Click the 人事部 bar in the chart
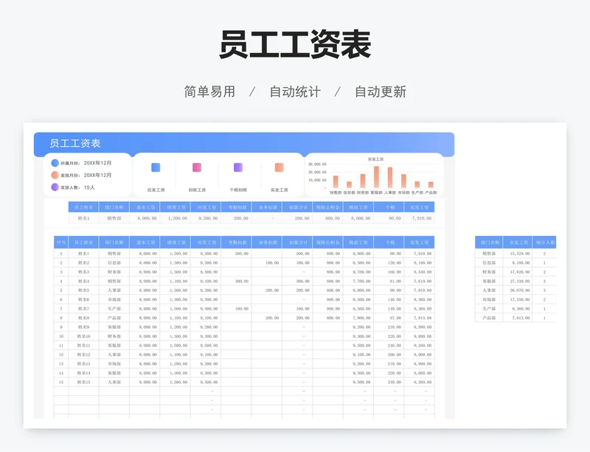The width and height of the screenshot is (590, 452). (x=390, y=178)
